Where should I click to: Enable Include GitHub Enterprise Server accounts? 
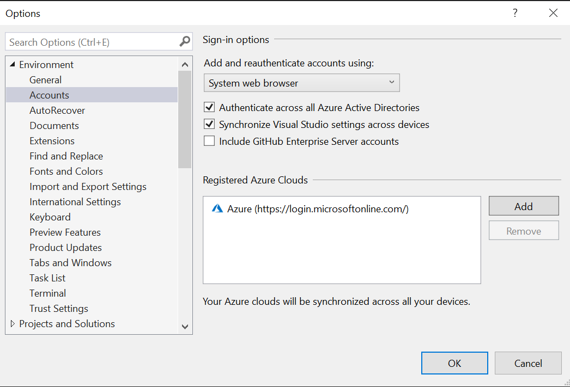tap(209, 141)
